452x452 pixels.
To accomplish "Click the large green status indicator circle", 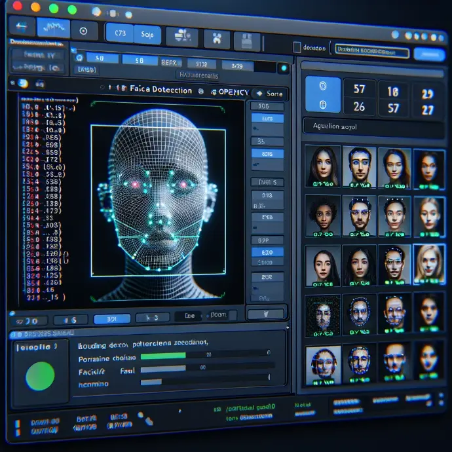I will (40, 376).
